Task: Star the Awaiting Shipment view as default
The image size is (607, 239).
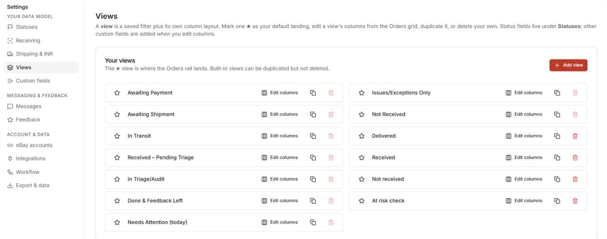Action: [x=117, y=114]
